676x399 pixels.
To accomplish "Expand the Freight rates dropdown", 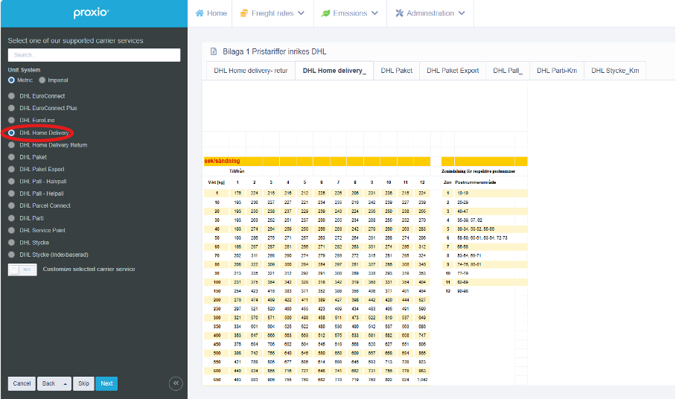I will pos(301,13).
